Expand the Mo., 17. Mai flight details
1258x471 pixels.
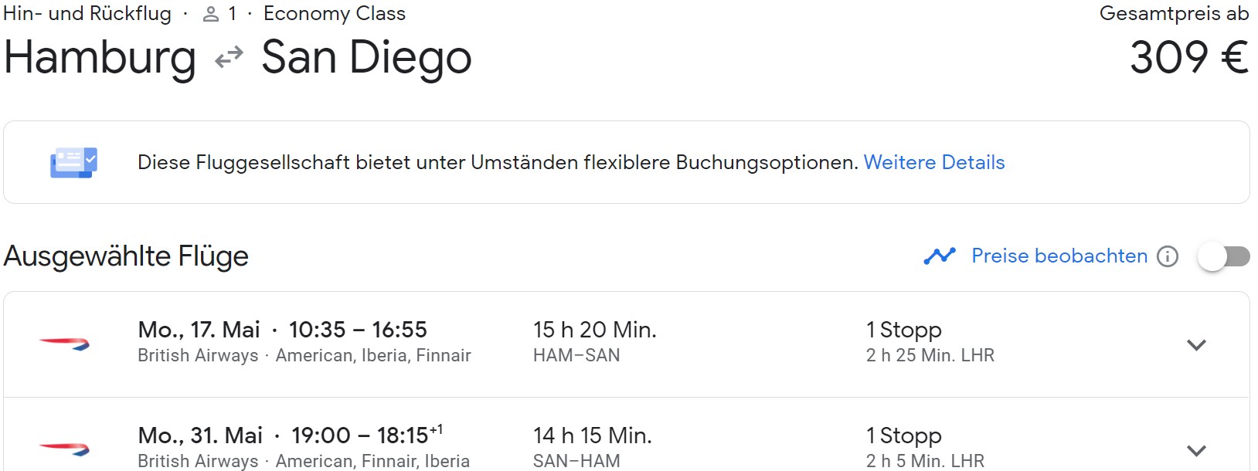pyautogui.click(x=1196, y=345)
